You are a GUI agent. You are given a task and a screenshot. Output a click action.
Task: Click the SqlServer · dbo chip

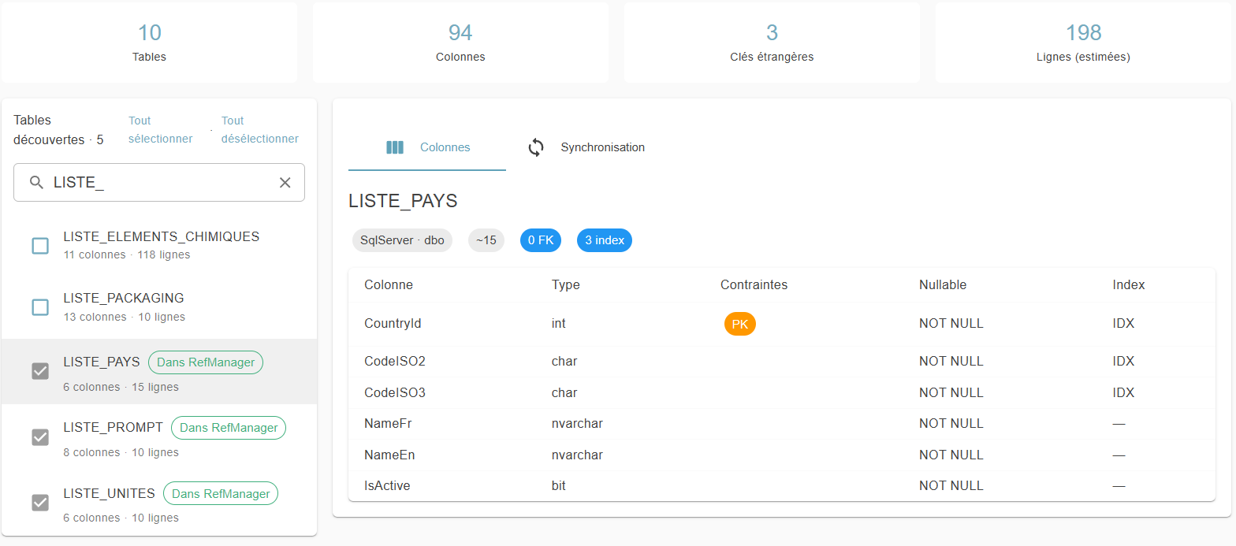click(x=402, y=240)
